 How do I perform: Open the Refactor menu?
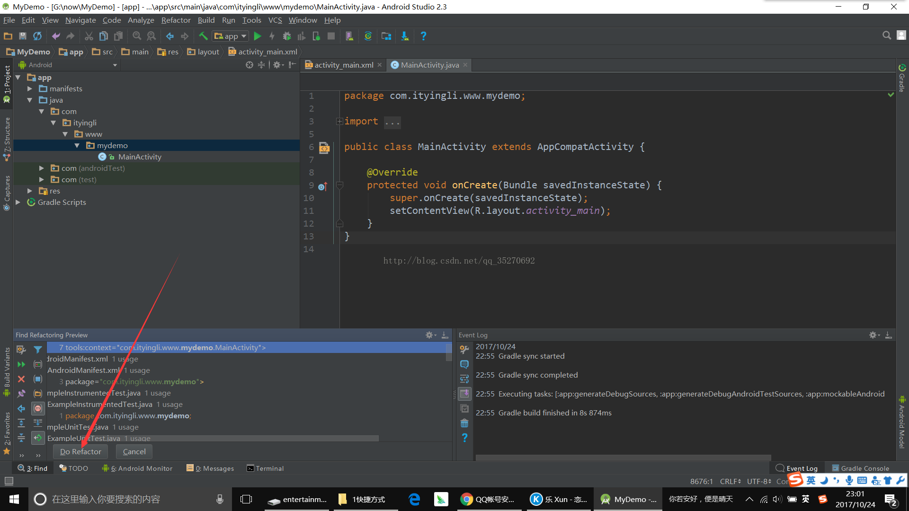[x=176, y=20]
